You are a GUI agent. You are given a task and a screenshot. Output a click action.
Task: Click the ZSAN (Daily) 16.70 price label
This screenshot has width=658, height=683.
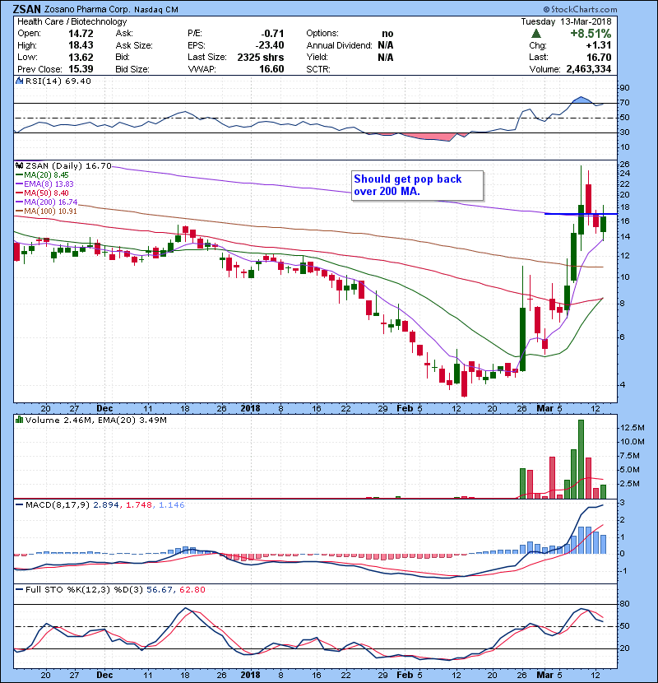(68, 166)
